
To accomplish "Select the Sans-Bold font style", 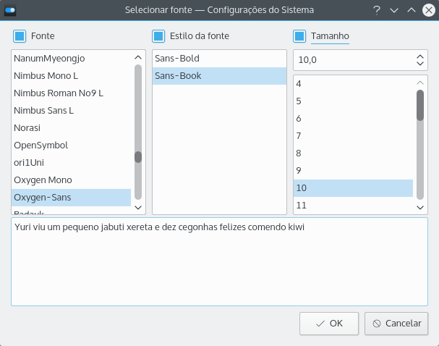I will tap(177, 58).
